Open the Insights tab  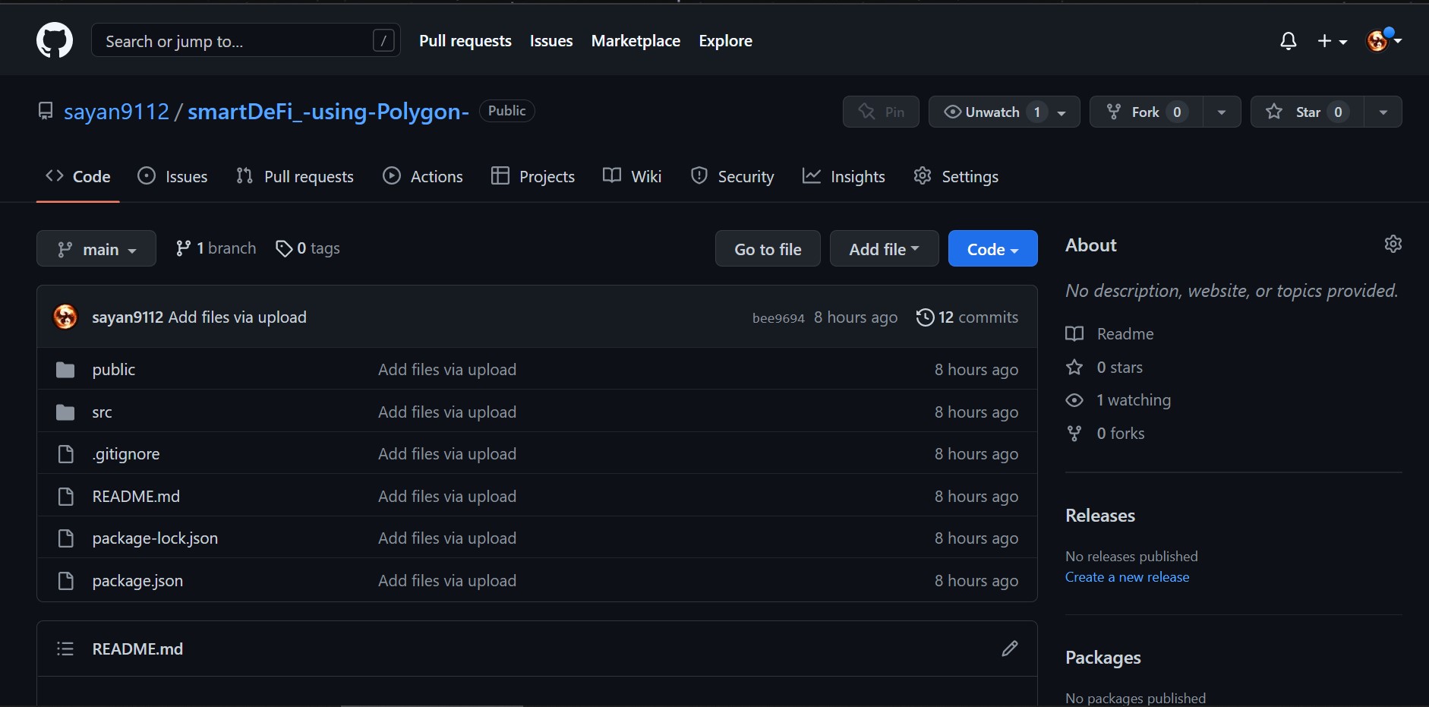click(844, 176)
